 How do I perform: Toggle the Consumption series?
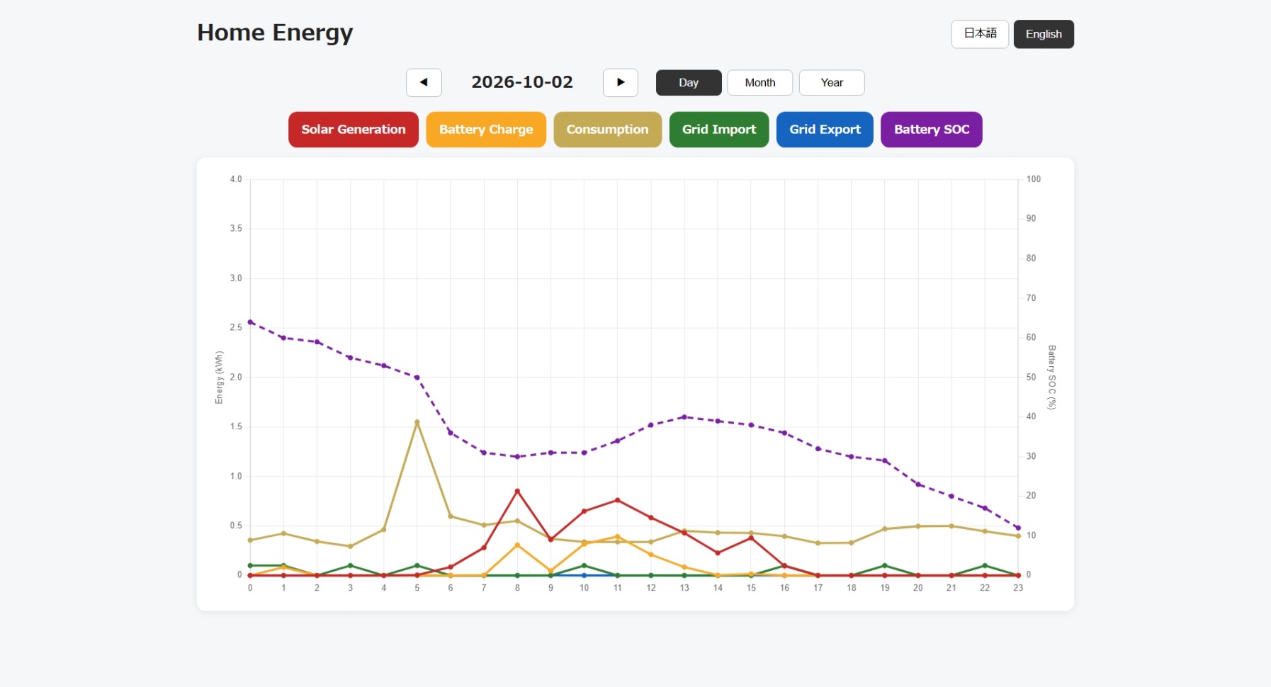pos(607,130)
